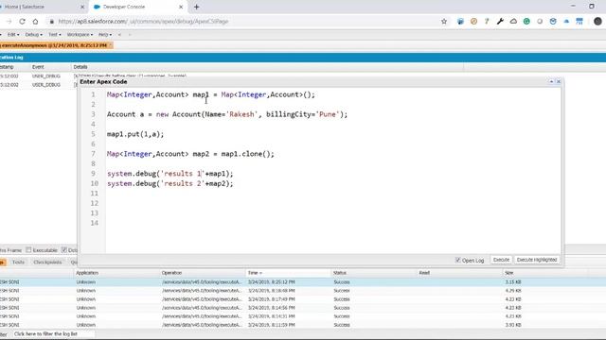Image resolution: width=606 pixels, height=340 pixels.
Task: Go to browser home page icon
Action: pyautogui.click(x=35, y=22)
